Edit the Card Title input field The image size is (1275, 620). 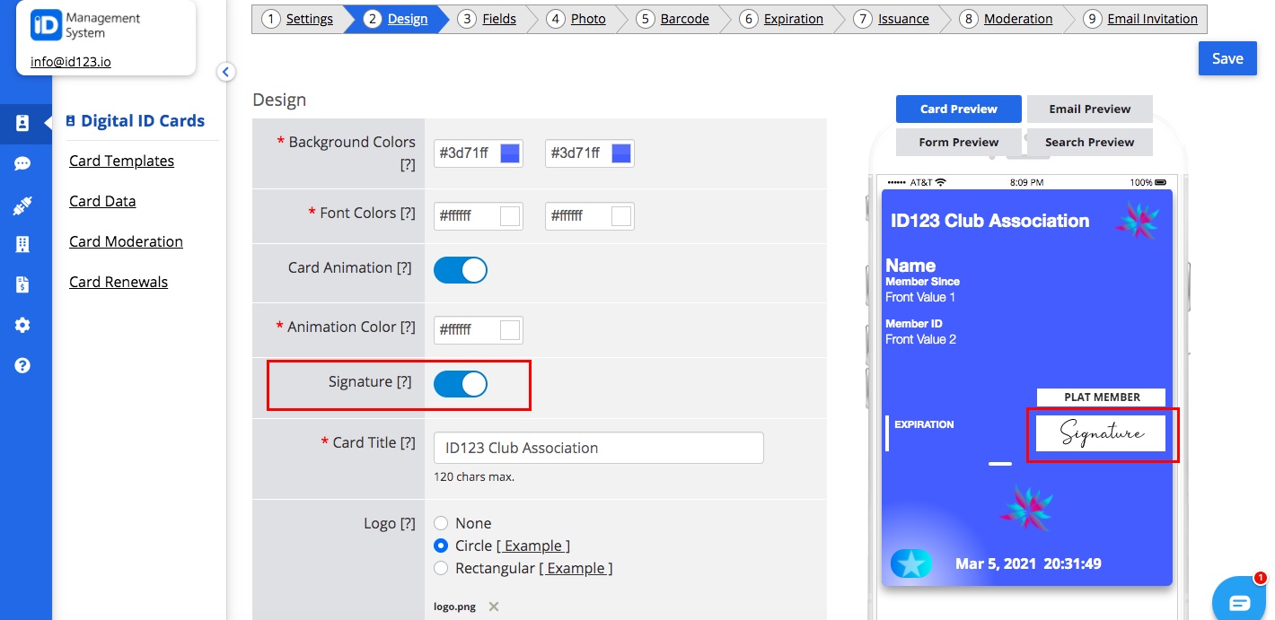pos(598,447)
